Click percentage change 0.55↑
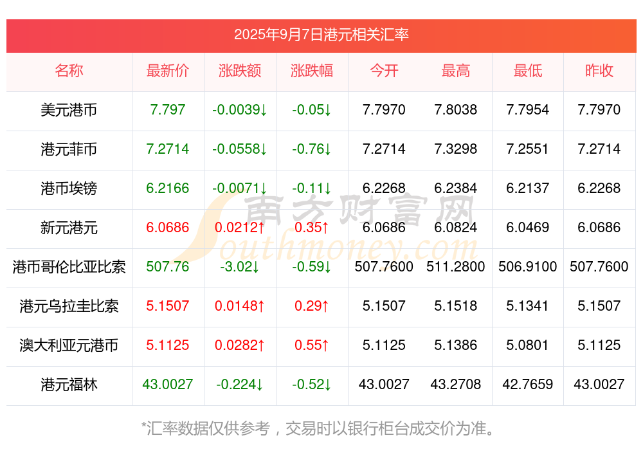643x449 pixels. pyautogui.click(x=312, y=345)
